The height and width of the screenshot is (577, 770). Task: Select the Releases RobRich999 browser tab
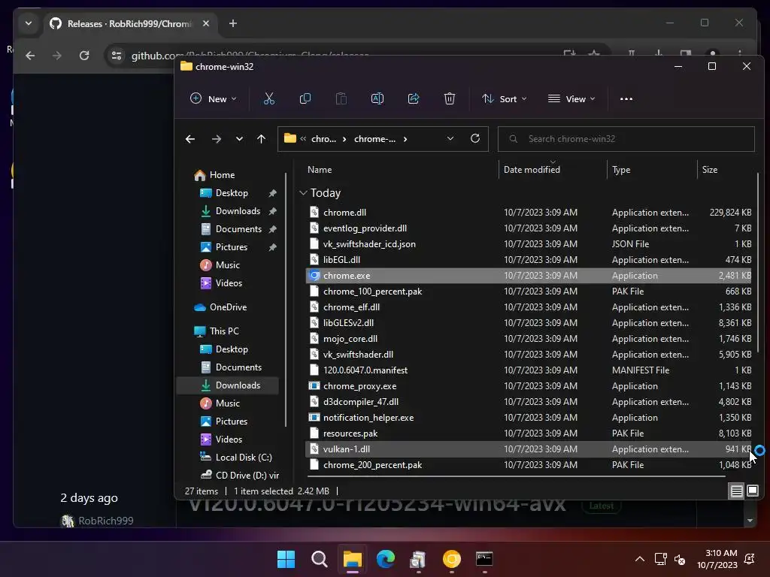pyautogui.click(x=129, y=23)
